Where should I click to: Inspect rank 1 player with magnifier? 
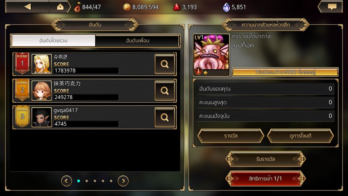165,64
